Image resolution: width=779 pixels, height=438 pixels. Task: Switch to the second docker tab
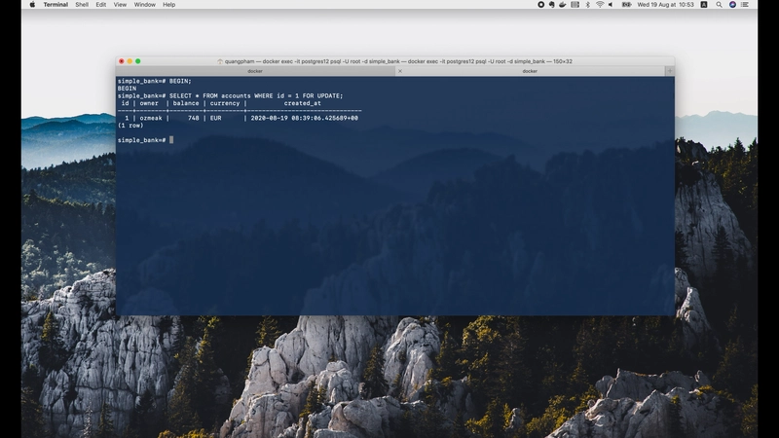[x=530, y=71]
